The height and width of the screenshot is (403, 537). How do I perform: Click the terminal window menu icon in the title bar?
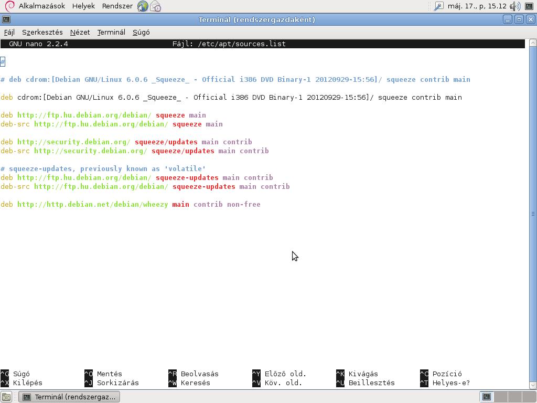pos(6,19)
